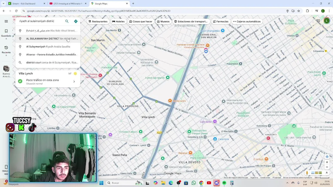Click the browser address bar URL
The width and height of the screenshot is (333, 187).
coord(99,11)
